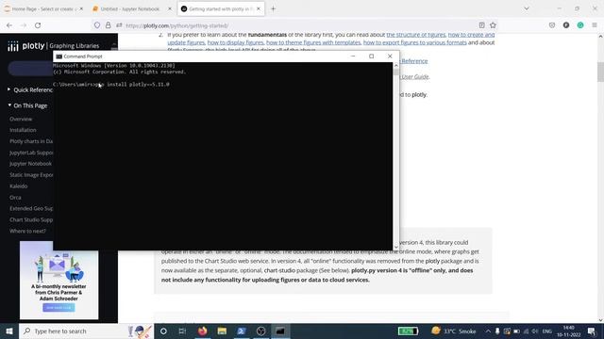List all tabs dropdown arrow
This screenshot has height=339, width=604.
(527, 8)
